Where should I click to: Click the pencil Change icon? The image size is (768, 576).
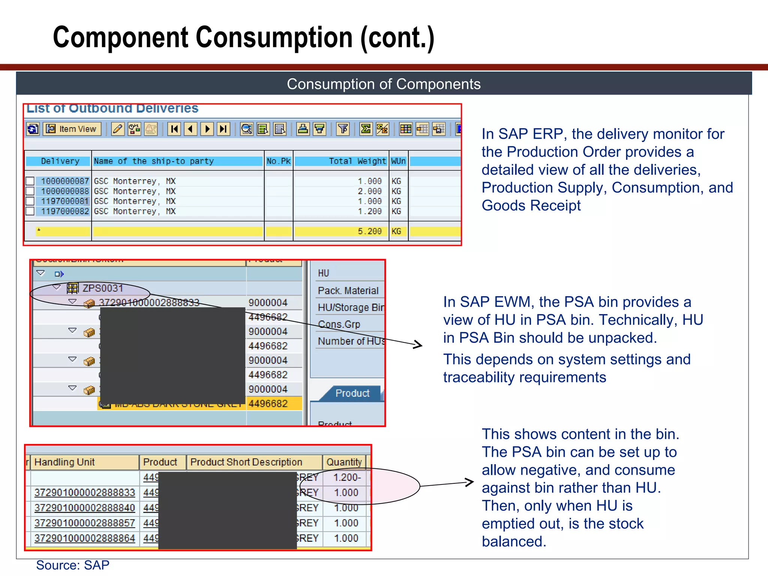pos(117,129)
